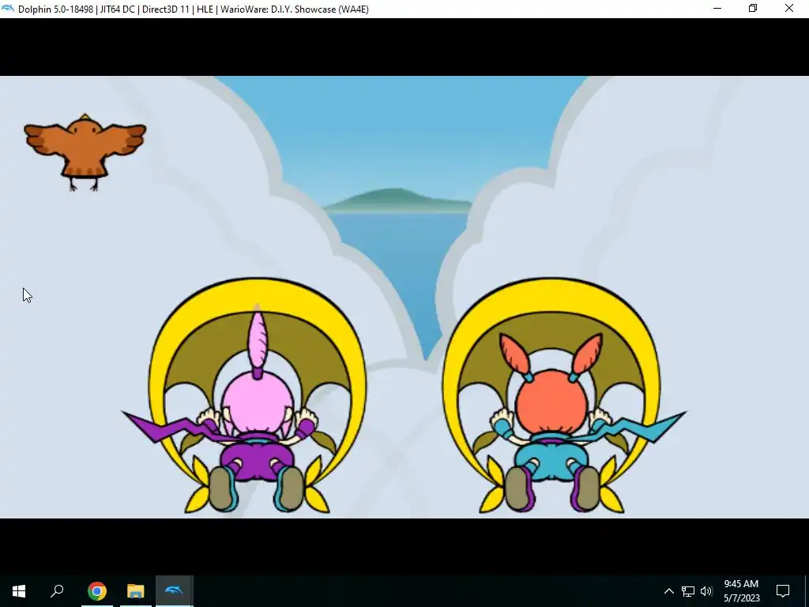The image size is (809, 607).
Task: Restore down the Dolphin window
Action: click(x=753, y=9)
